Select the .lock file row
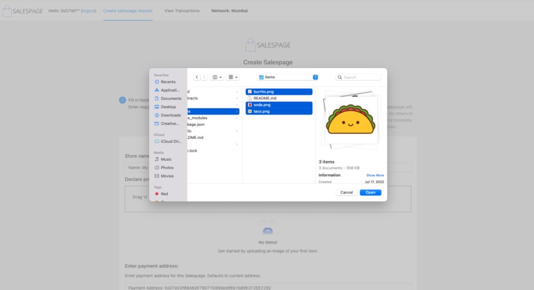 [x=213, y=151]
